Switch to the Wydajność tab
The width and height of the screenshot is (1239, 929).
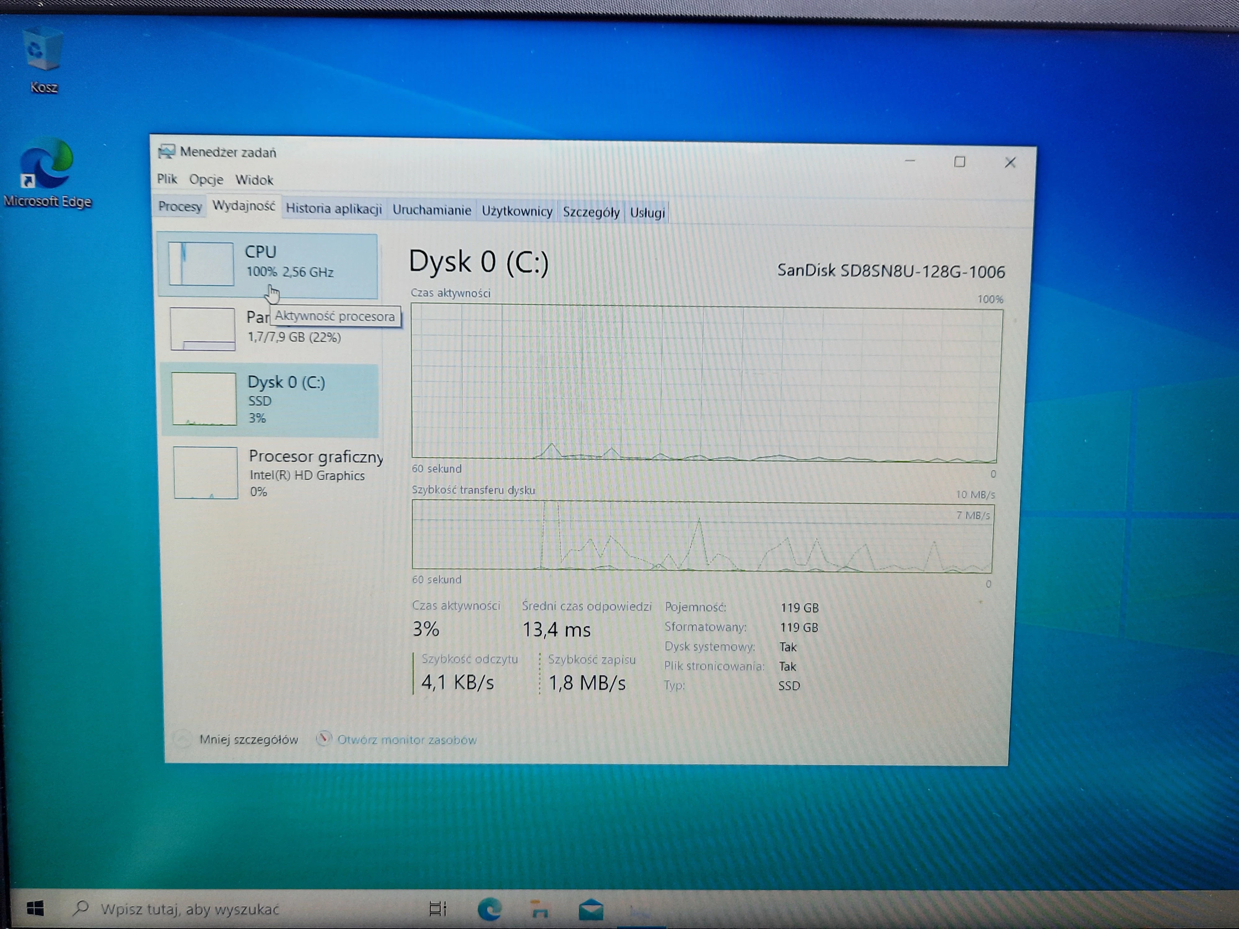coord(244,206)
